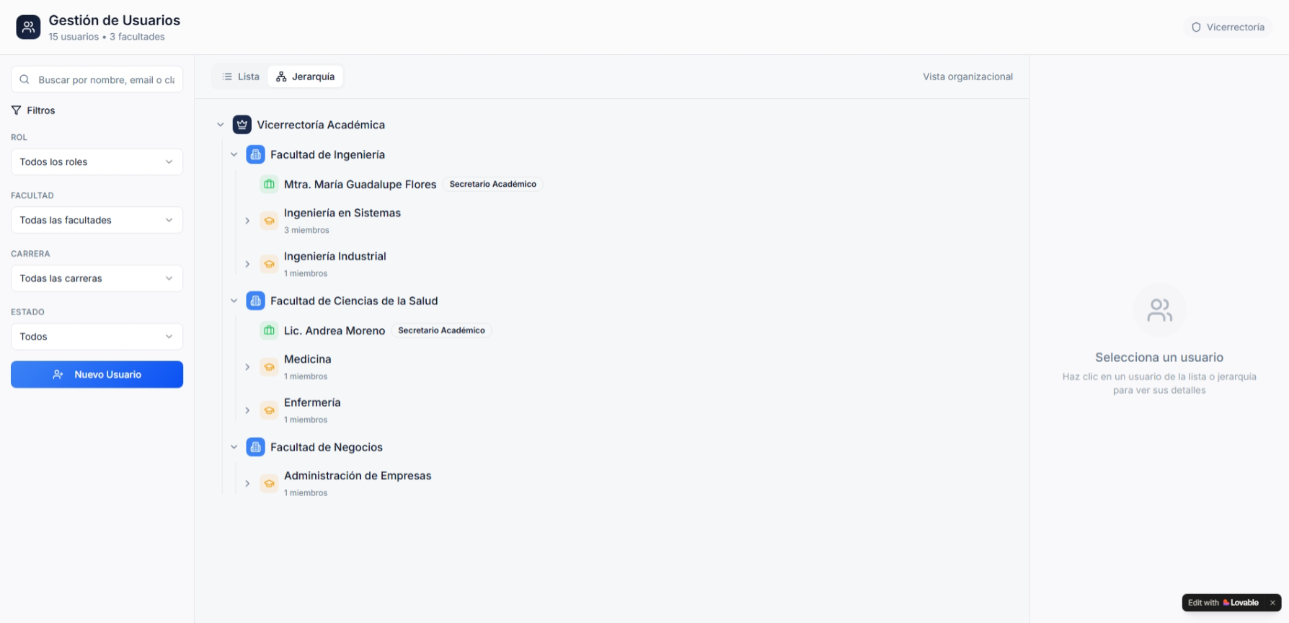Click the building icon for Facultad de Negocios
The width and height of the screenshot is (1289, 623).
click(255, 447)
